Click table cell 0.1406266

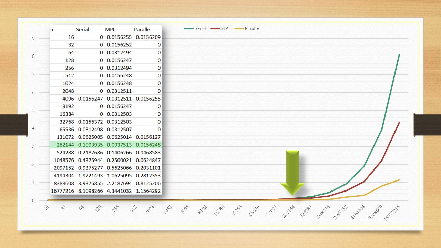(119, 153)
